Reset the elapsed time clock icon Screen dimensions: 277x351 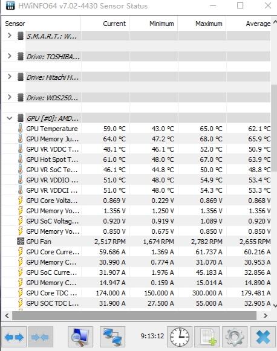pyautogui.click(x=180, y=337)
